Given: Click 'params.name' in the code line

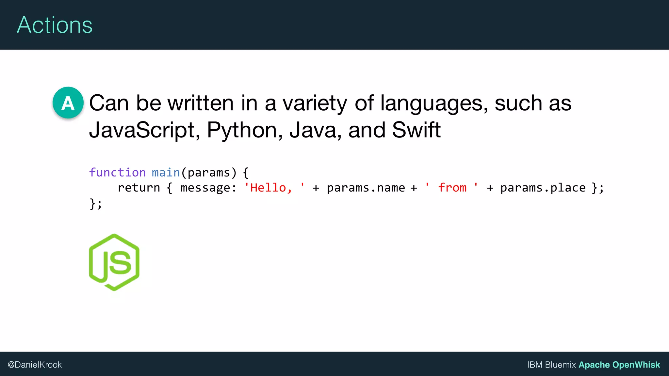Looking at the screenshot, I should [x=366, y=188].
